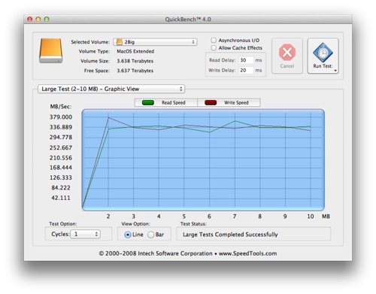Image resolution: width=376 pixels, height=294 pixels.
Task: Open the Large Test Graphic View dropdown
Action: tap(111, 89)
